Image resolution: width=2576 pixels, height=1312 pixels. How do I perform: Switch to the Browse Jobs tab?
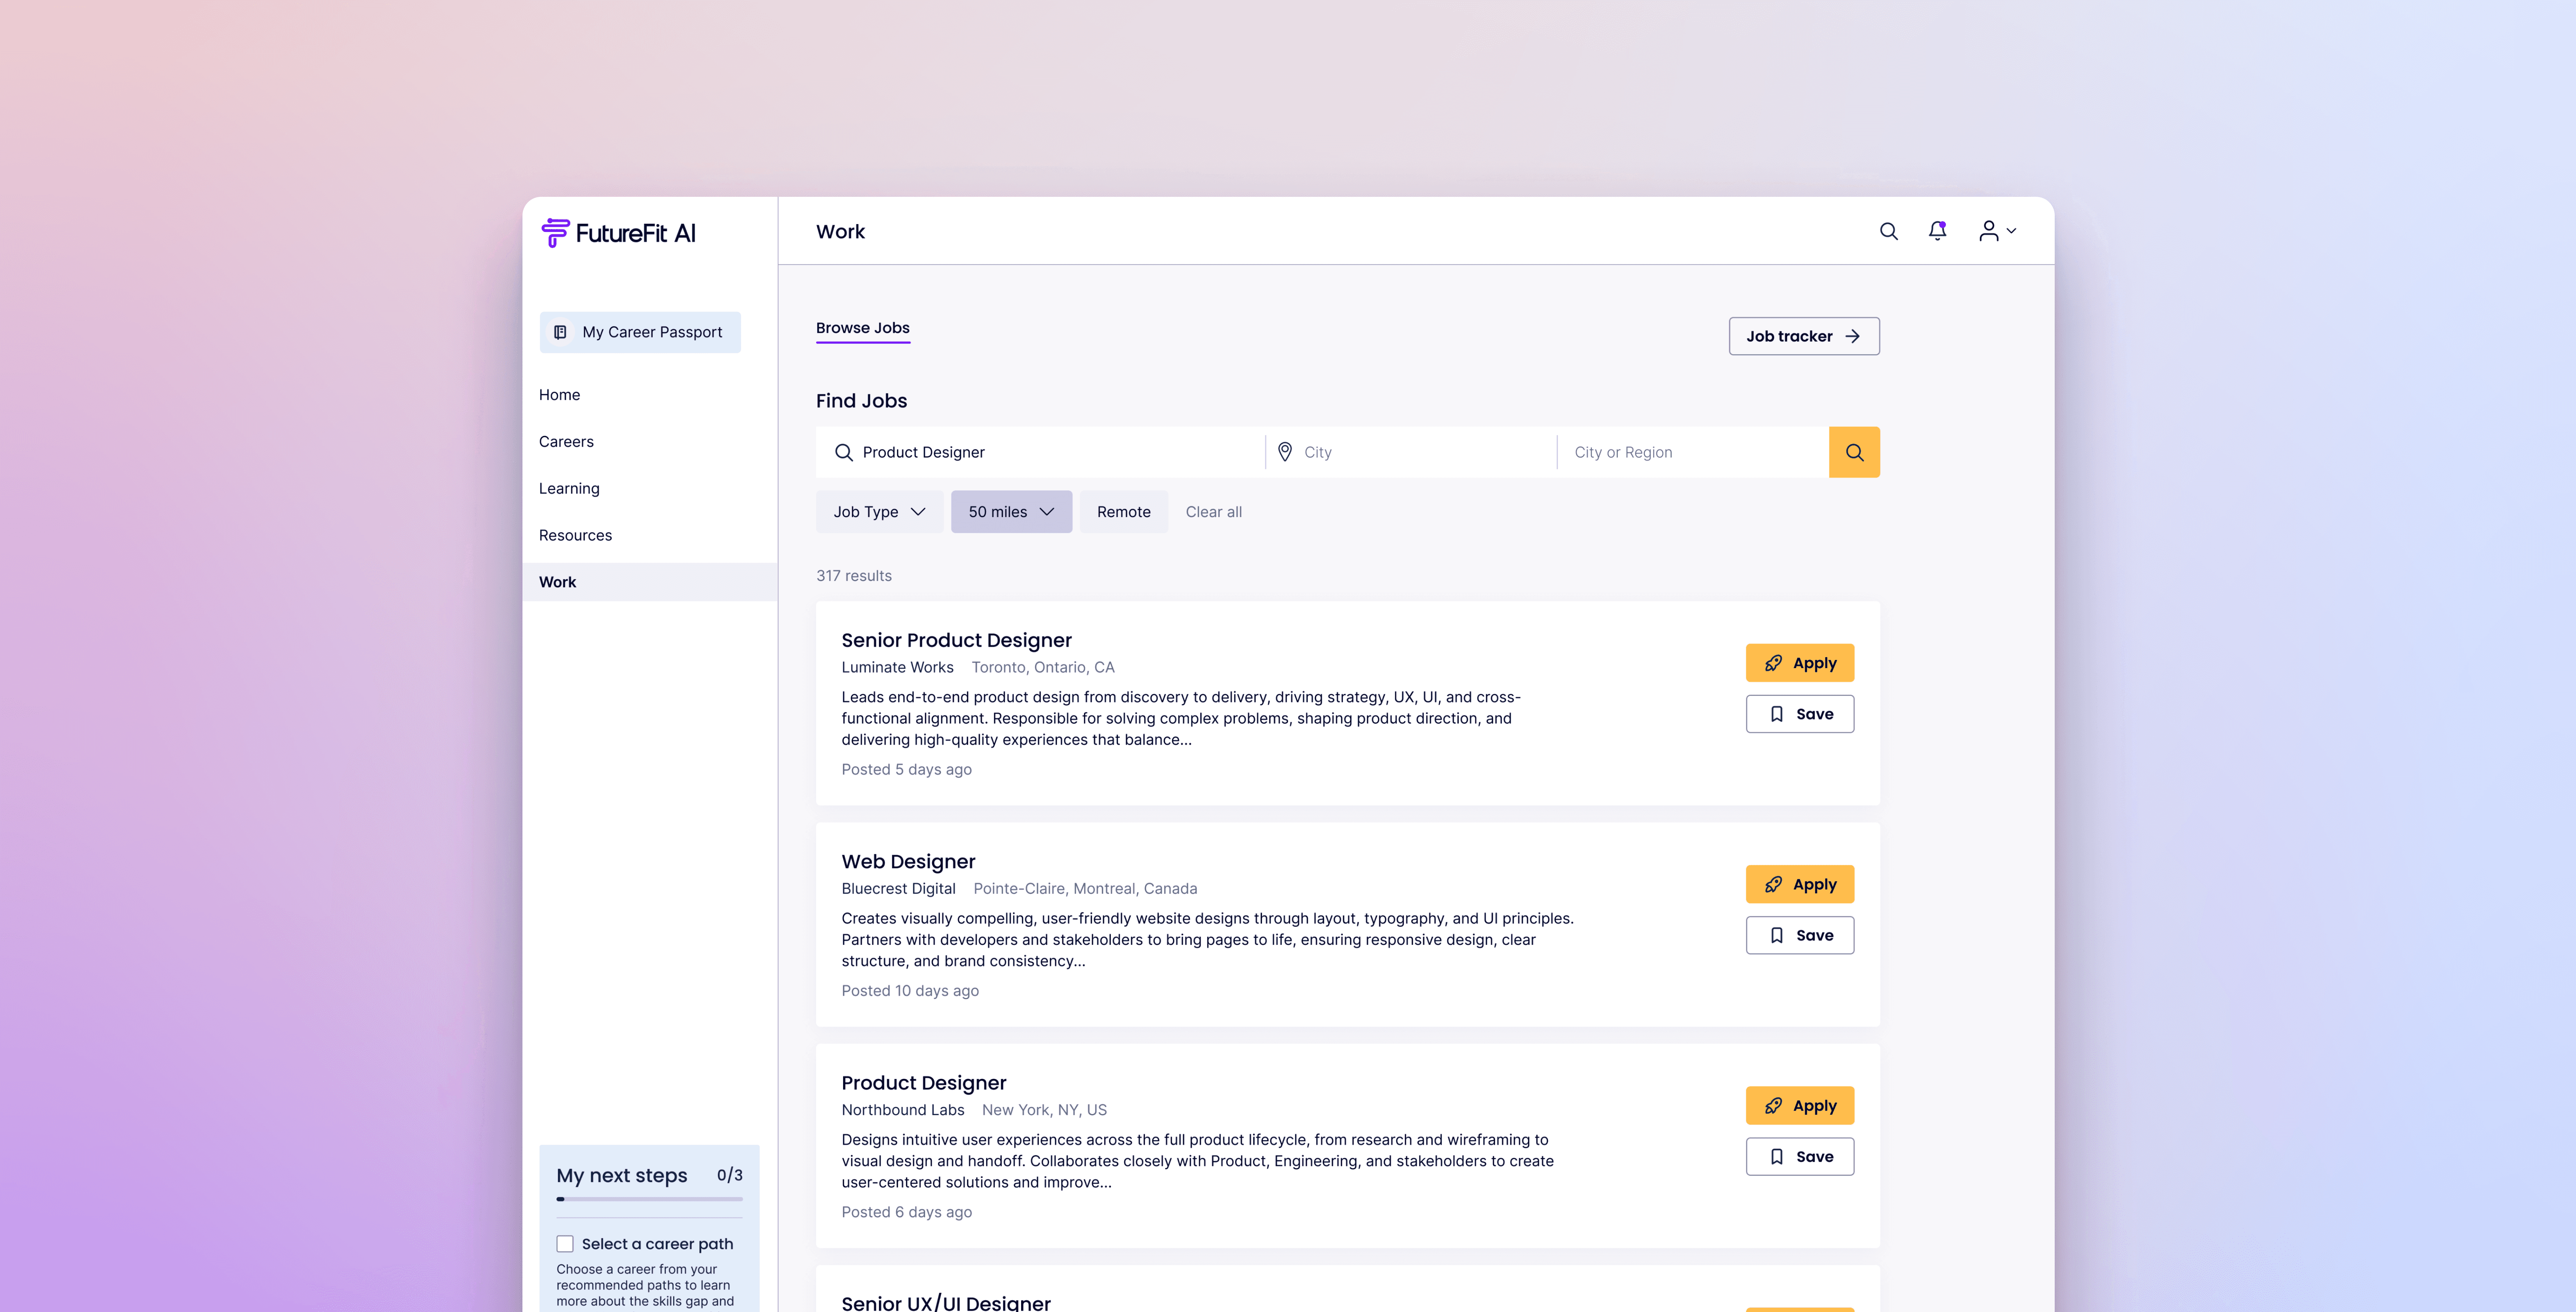click(862, 328)
